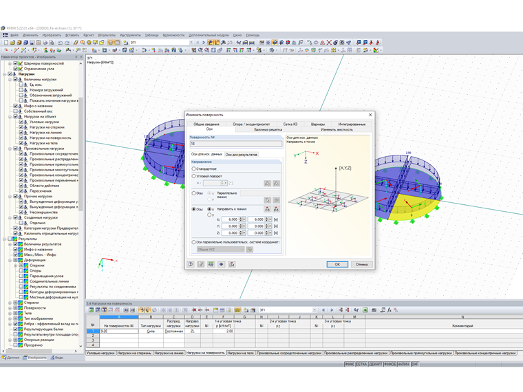Image resolution: width=523 pixels, height=392 pixels.
Task: Open the Виды navigator tab
Action: [x=57, y=358]
